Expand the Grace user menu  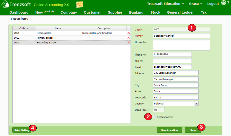pos(196,4)
